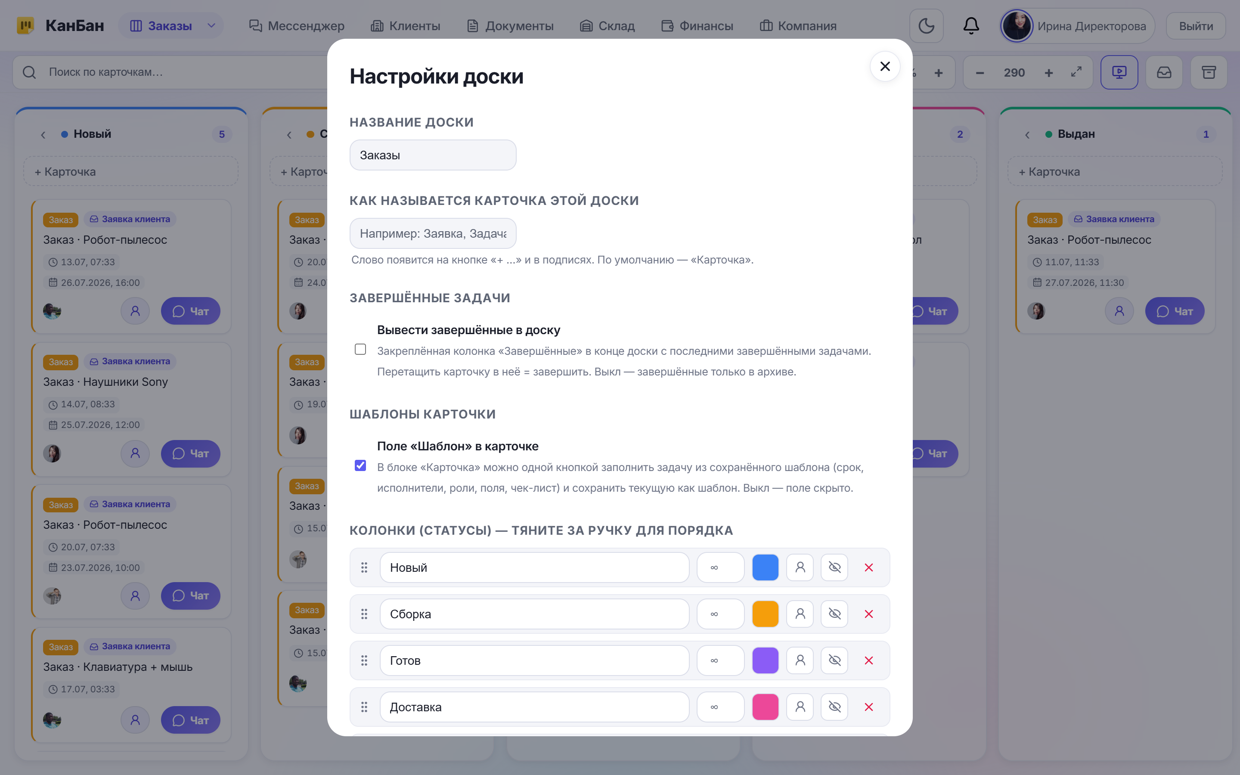Enable Вывести завершённые в доску checkbox

(x=360, y=349)
